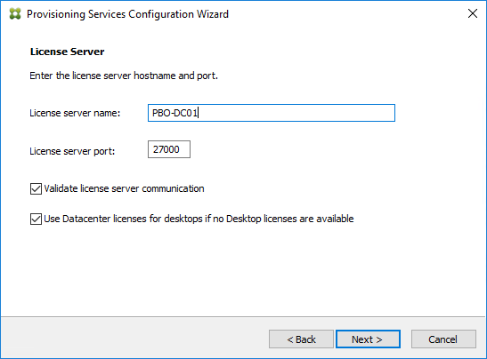Close the Configuration Wizard window
The width and height of the screenshot is (487, 359).
[x=473, y=13]
